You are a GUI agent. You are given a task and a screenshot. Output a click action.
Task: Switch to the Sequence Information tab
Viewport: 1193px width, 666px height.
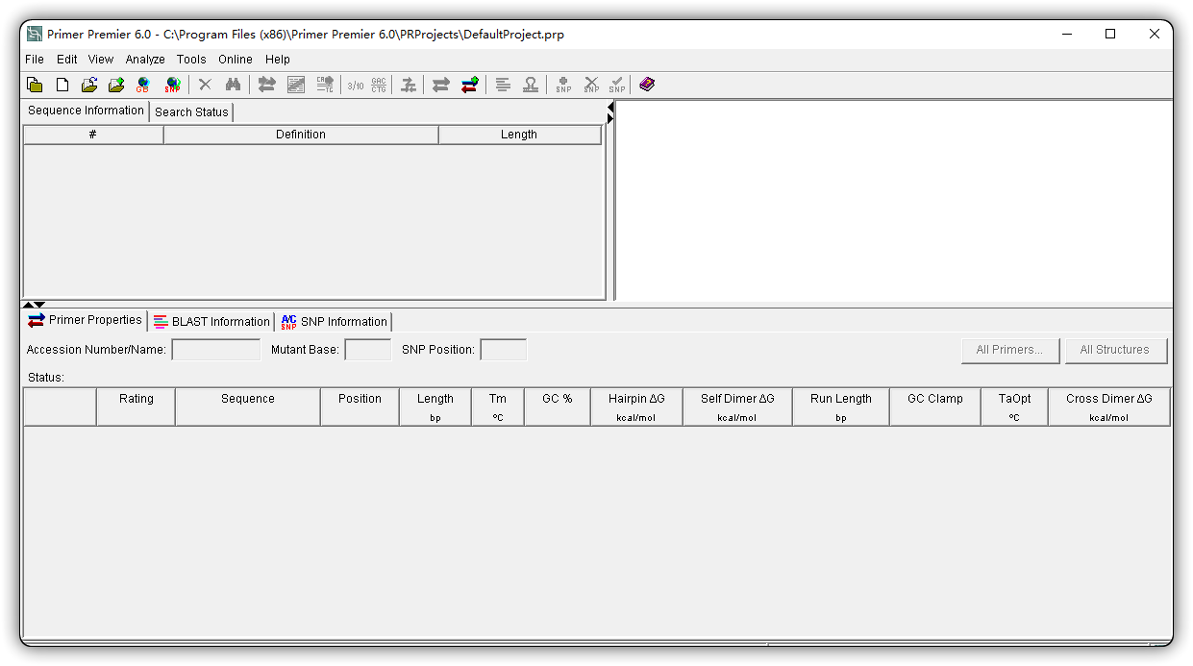pos(86,111)
